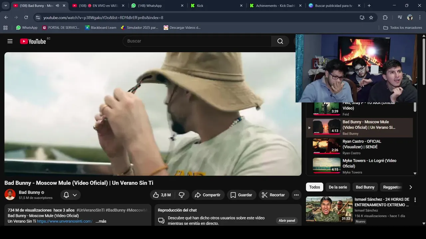Open the media controls icon in toolbar
This screenshot has width=426, height=239.
tap(400, 17)
